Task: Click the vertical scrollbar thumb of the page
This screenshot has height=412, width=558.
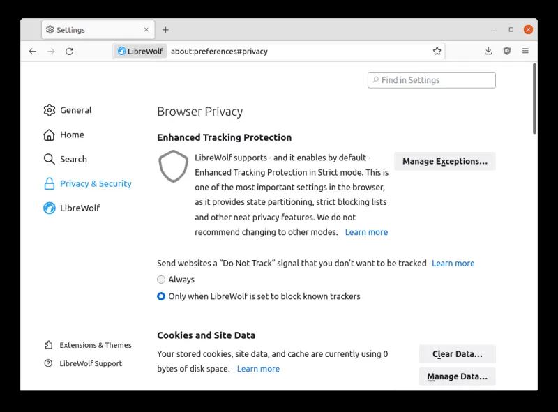Action: [x=534, y=98]
